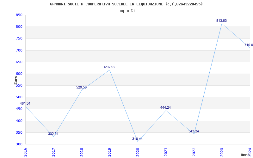
Task: Click the 2018 x-axis year label
Action: [x=82, y=152]
